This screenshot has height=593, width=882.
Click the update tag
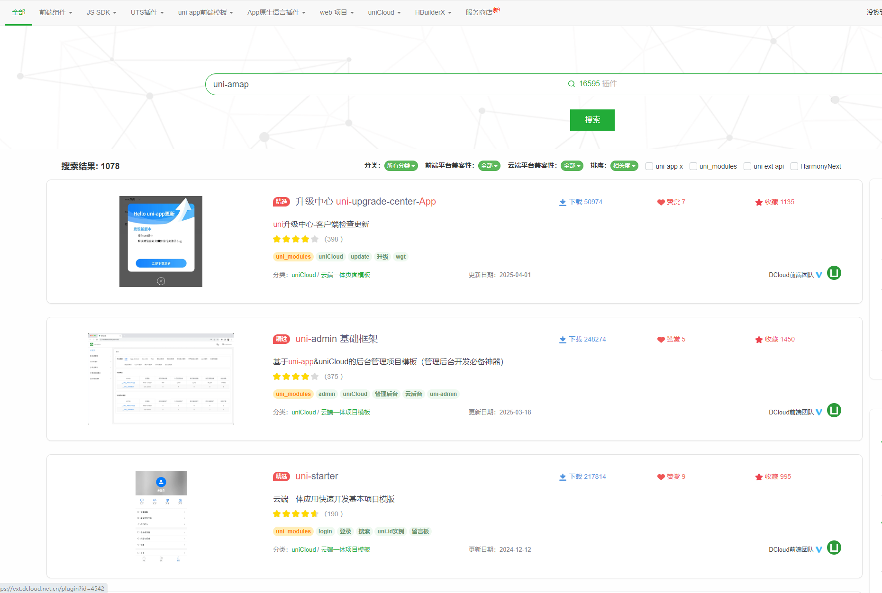tap(360, 257)
